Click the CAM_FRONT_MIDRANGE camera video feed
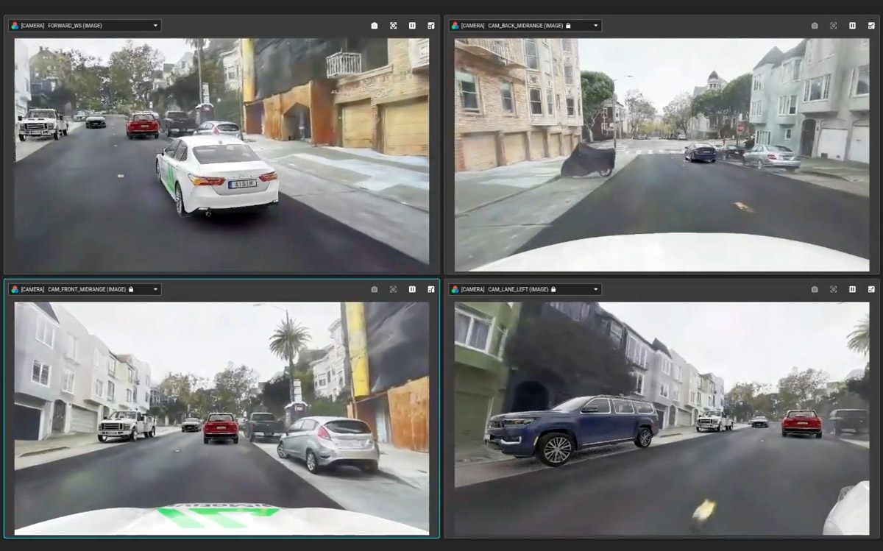883x551 pixels. pos(221,419)
